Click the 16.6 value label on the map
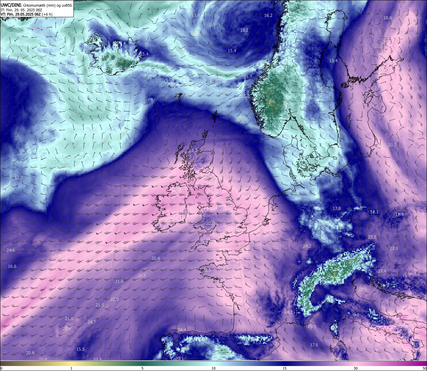This screenshot has width=427, height=371. click(12, 267)
